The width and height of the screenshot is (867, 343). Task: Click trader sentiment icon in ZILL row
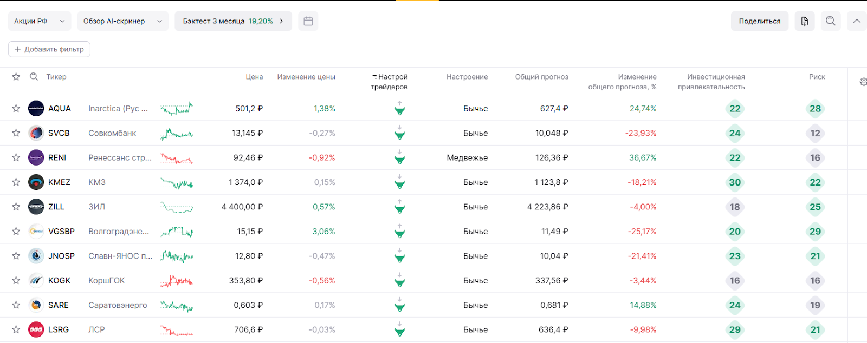click(x=399, y=207)
